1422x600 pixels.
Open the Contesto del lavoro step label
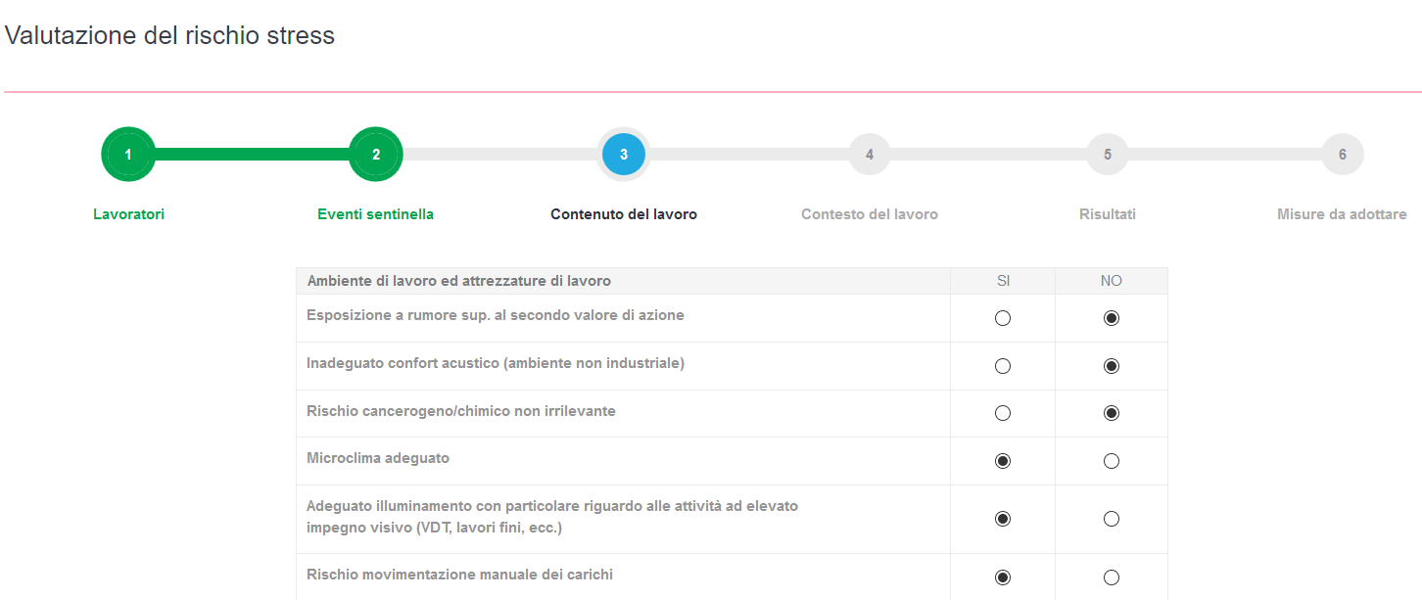tap(870, 214)
